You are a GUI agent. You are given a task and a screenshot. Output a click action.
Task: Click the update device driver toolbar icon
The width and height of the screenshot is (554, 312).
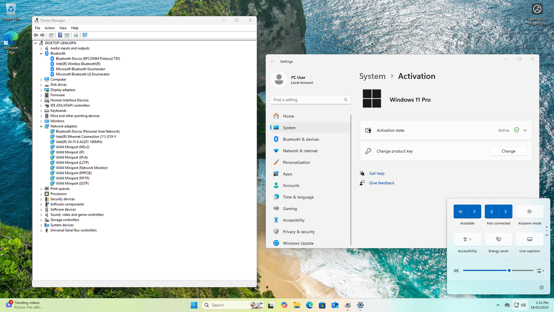point(76,35)
